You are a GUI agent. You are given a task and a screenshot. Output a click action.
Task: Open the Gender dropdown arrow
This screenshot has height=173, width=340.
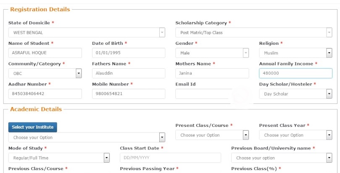pos(246,53)
